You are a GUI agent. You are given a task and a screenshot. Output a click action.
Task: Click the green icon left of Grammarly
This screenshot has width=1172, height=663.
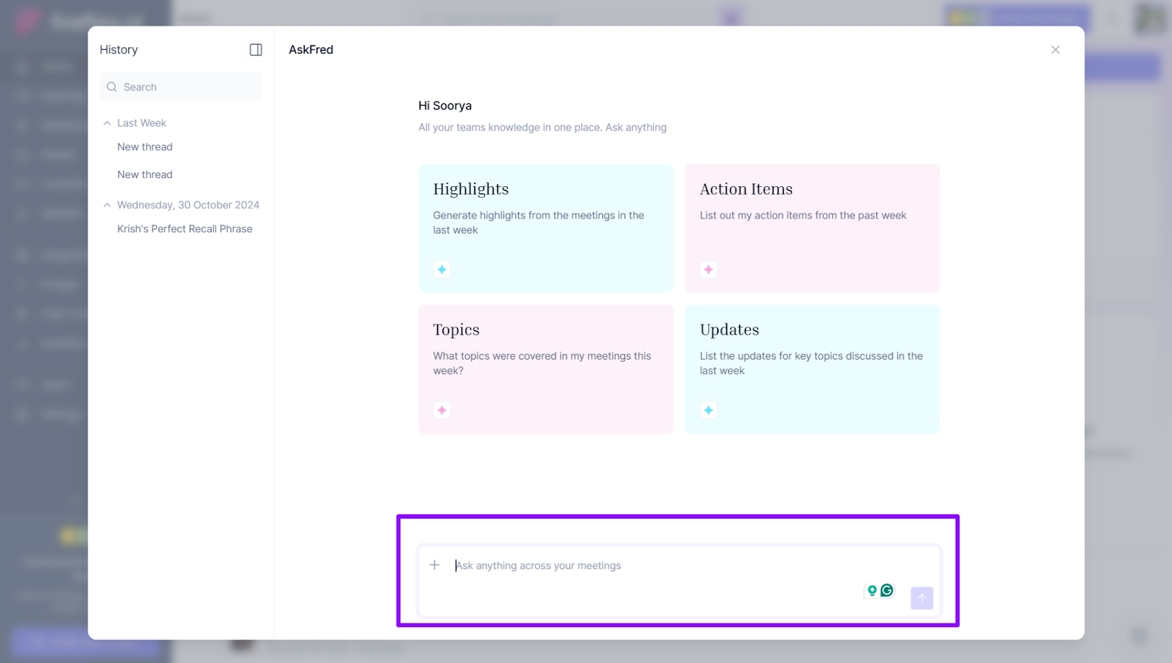[x=872, y=590]
